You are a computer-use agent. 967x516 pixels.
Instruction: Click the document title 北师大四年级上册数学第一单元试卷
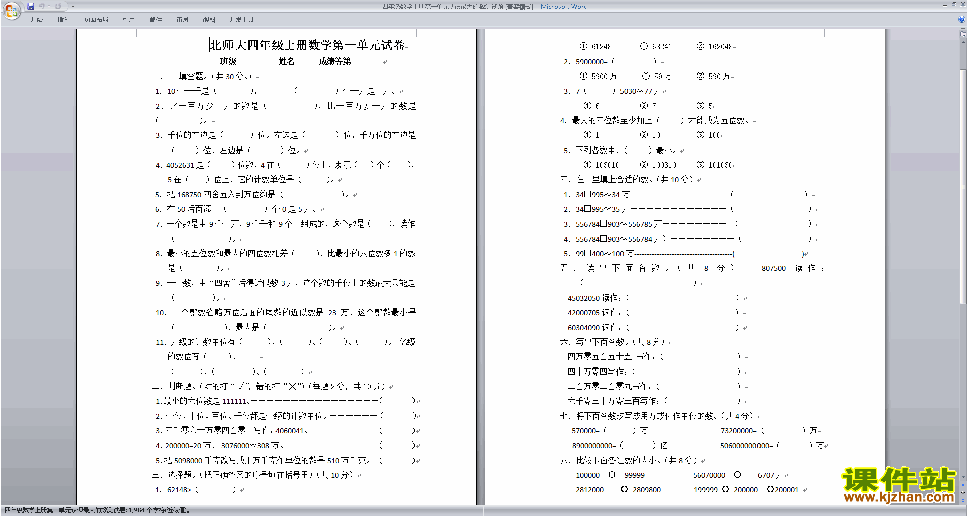(307, 45)
